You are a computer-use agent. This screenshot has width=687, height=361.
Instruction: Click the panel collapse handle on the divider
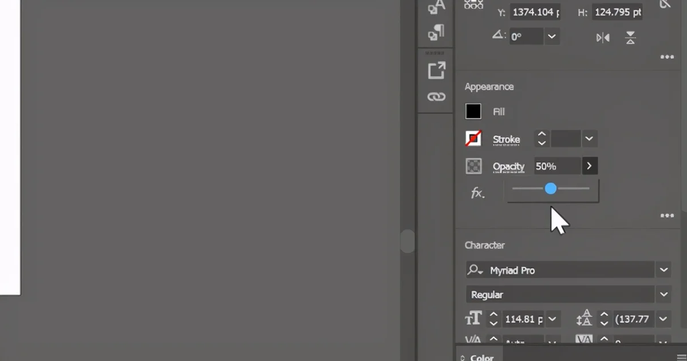pos(407,241)
